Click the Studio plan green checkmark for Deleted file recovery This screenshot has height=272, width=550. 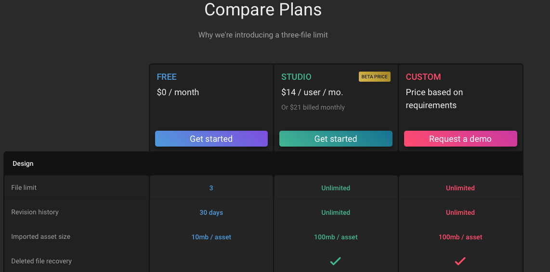[x=336, y=261]
